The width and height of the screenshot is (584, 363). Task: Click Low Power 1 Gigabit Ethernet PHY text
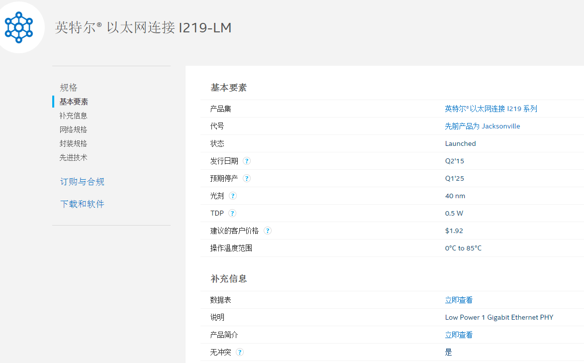[x=499, y=318]
